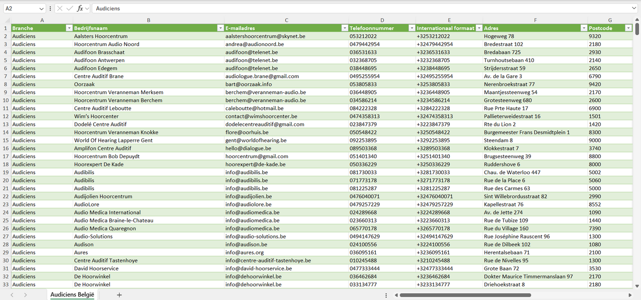Click the three-dot handle beside the Name Box
The width and height of the screenshot is (641, 300).
pyautogui.click(x=50, y=8)
